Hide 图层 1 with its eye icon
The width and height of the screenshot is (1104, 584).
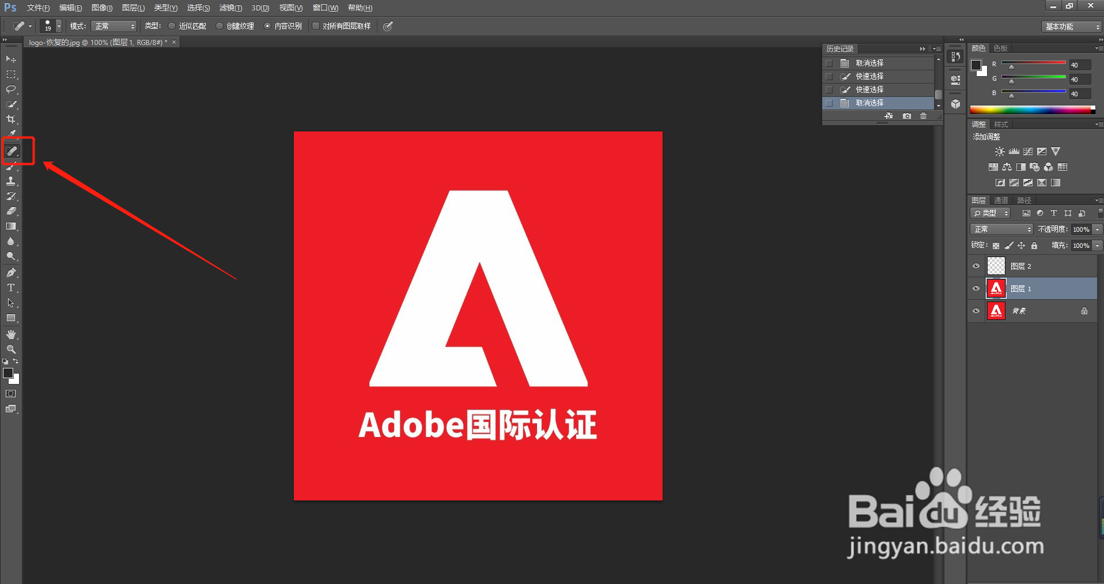coord(976,289)
